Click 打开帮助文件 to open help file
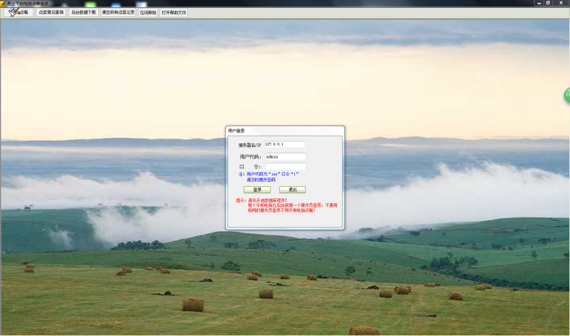The image size is (570, 336). (x=174, y=12)
